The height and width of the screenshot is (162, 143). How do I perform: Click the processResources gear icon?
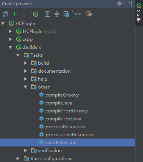pos(41,126)
